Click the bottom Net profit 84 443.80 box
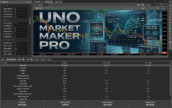The image size is (172, 108). point(22,104)
